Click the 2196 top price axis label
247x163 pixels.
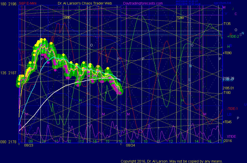point(13,3)
